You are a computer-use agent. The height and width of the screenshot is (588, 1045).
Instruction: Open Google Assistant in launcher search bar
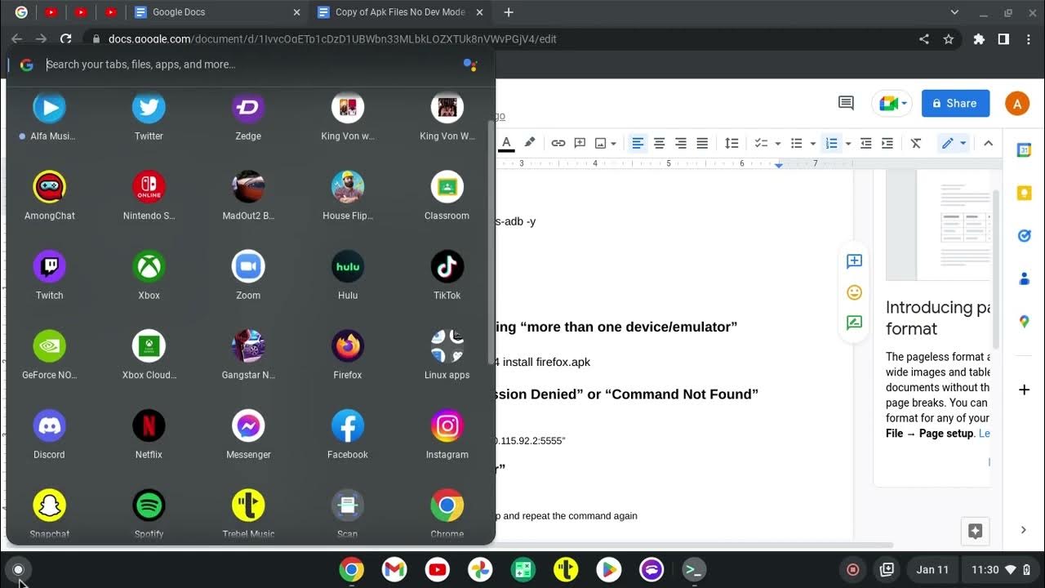click(x=470, y=65)
